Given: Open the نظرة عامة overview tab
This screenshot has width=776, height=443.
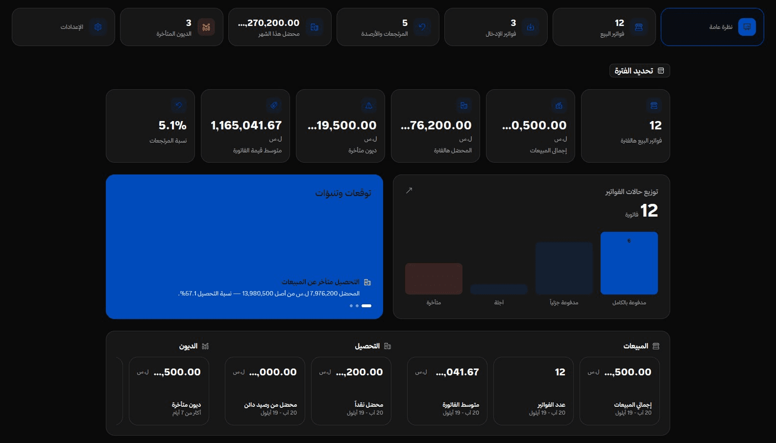Looking at the screenshot, I should [x=712, y=27].
